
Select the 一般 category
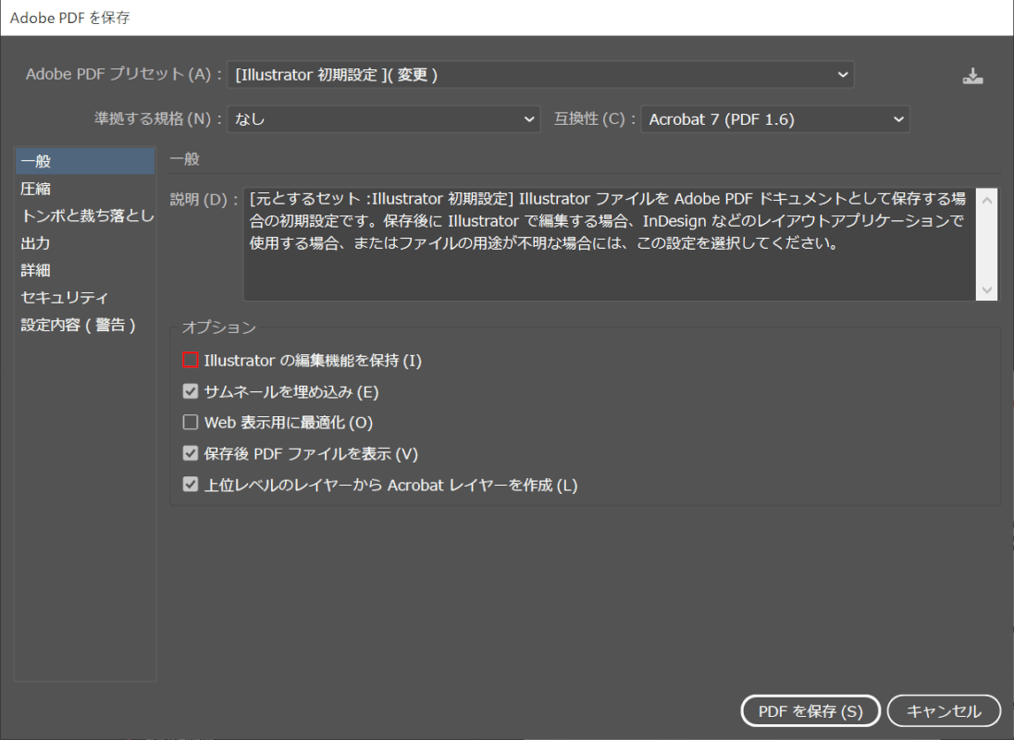[85, 161]
